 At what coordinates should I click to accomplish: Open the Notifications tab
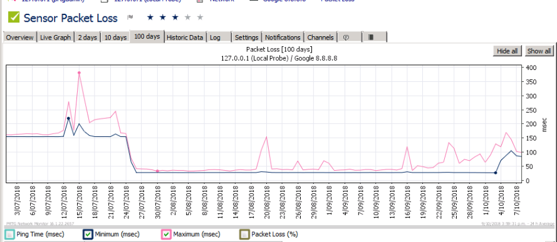(283, 37)
